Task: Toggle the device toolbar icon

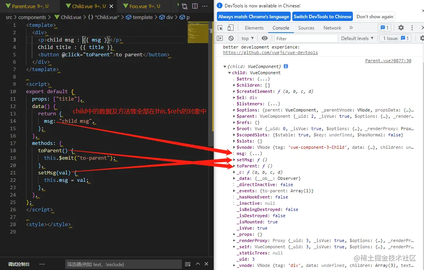Action: click(x=230, y=28)
